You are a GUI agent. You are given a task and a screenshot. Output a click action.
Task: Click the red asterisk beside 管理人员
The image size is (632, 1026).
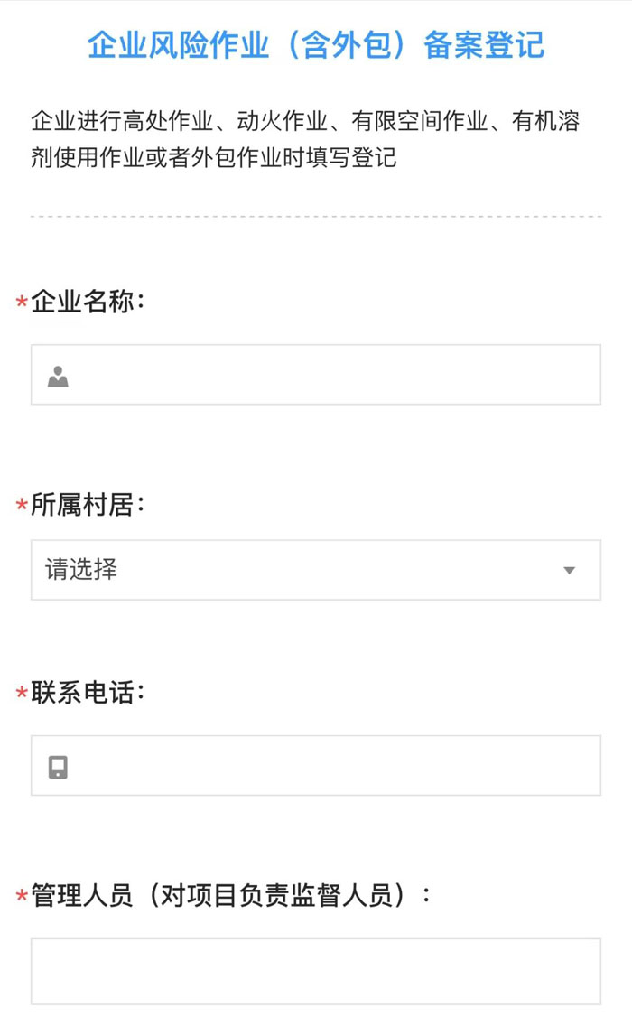tap(22, 898)
